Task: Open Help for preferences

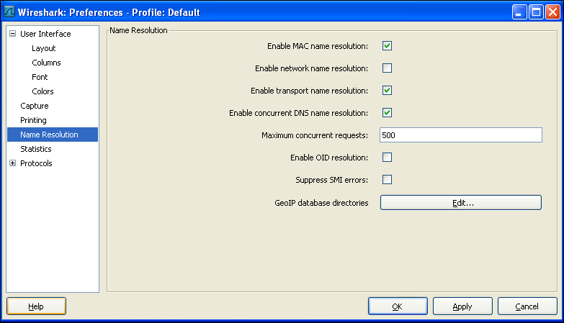Action: point(36,306)
